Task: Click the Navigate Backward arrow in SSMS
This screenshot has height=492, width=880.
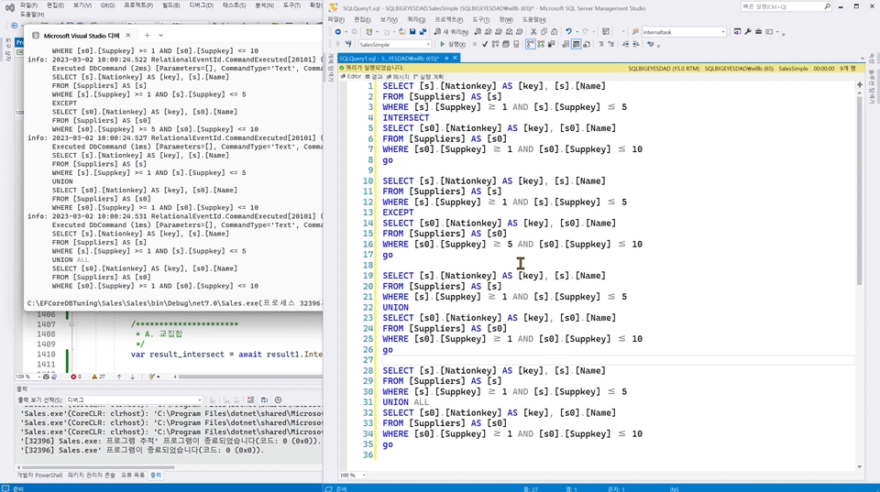Action: click(338, 32)
